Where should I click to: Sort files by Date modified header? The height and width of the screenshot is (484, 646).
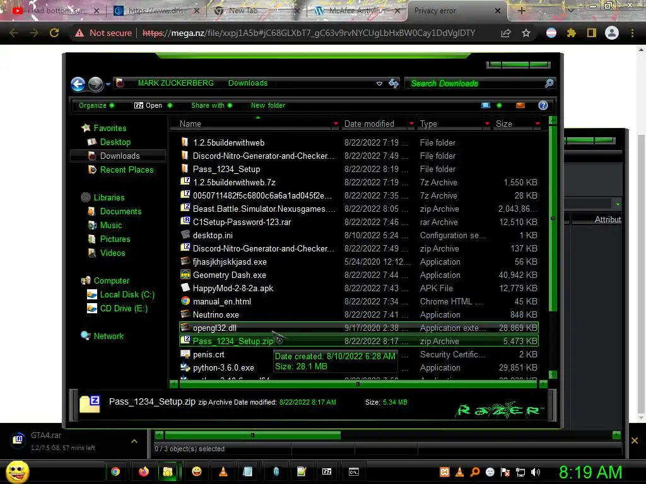click(x=369, y=124)
